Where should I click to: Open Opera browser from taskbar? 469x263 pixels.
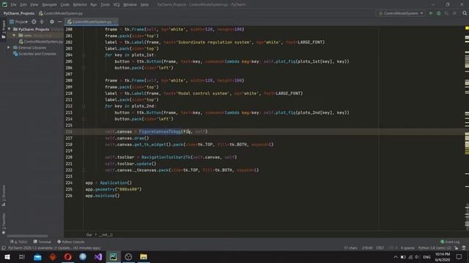67,256
